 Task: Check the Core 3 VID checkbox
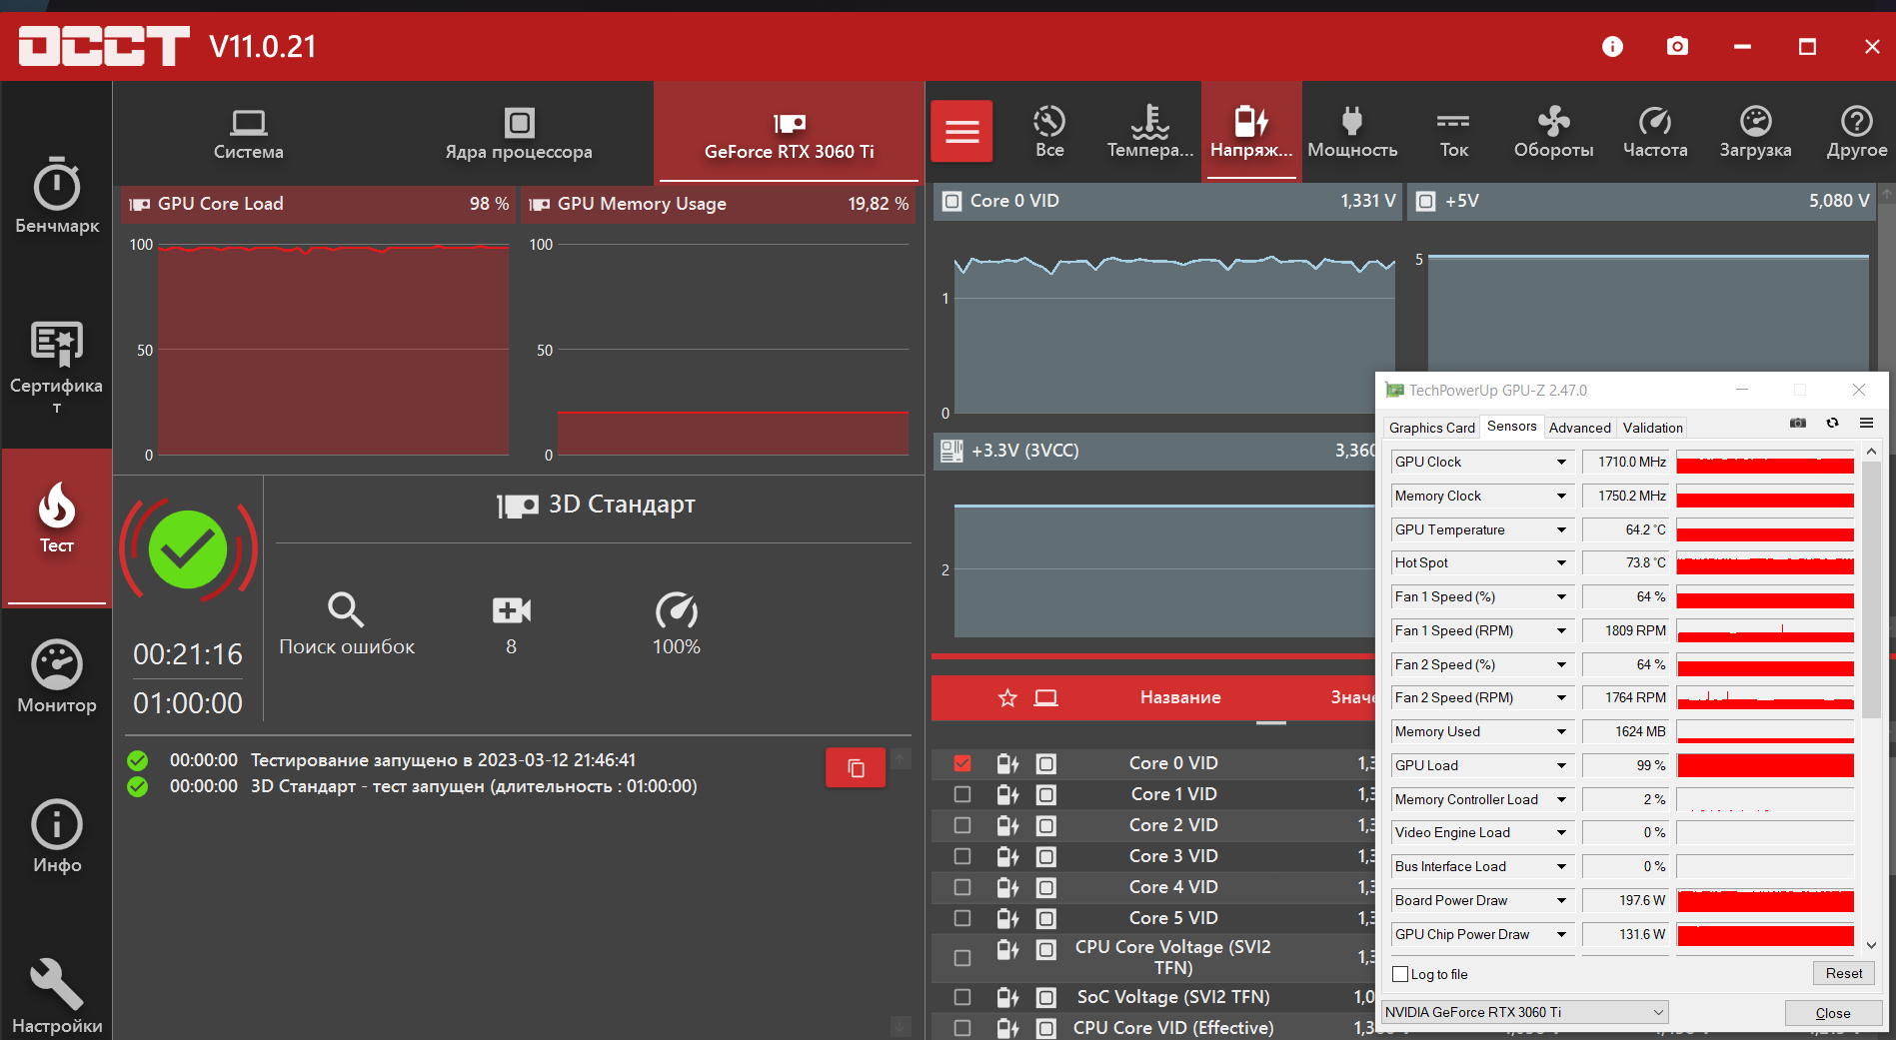coord(962,856)
